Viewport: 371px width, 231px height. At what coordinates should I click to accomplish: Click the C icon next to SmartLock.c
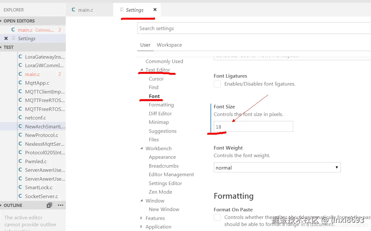point(20,187)
